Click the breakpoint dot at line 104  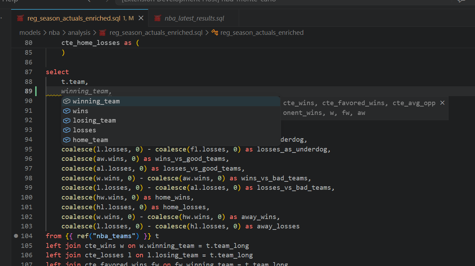[x=16, y=236]
